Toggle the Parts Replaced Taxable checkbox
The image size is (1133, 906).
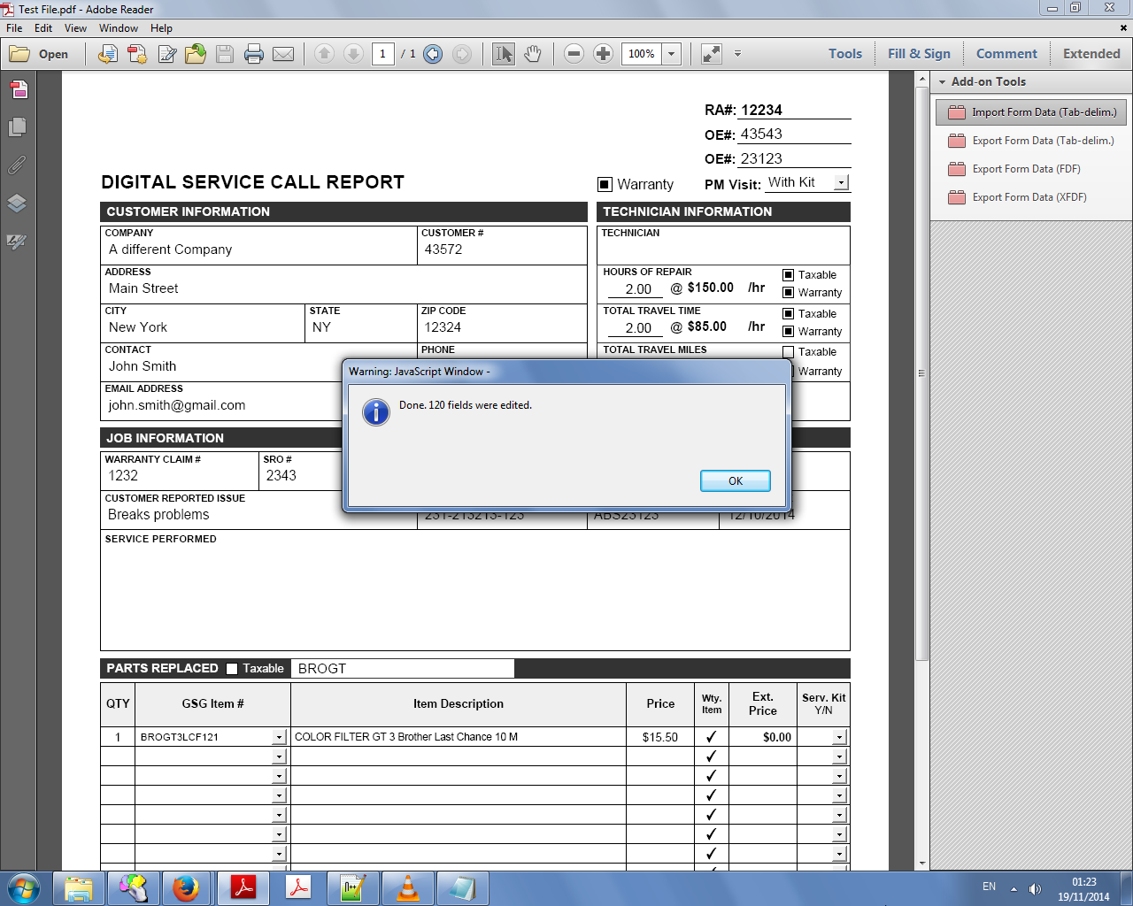[232, 669]
